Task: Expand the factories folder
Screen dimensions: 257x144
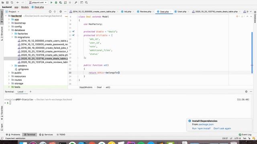Action: click(12, 34)
